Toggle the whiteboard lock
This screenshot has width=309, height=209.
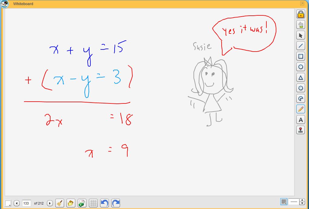[x=301, y=14]
